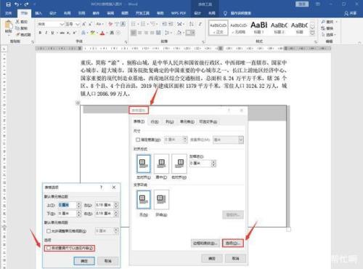This screenshot has height=269, width=363.
Task: Click the Copy icon in clipboard group
Action: [17, 28]
